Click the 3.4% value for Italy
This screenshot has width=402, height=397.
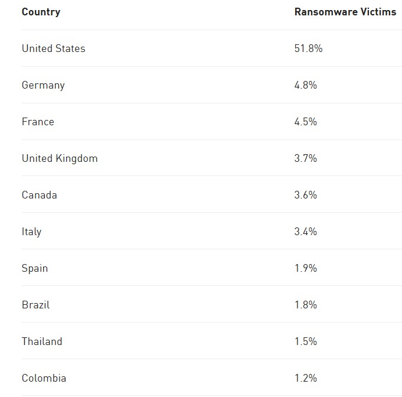click(x=305, y=232)
